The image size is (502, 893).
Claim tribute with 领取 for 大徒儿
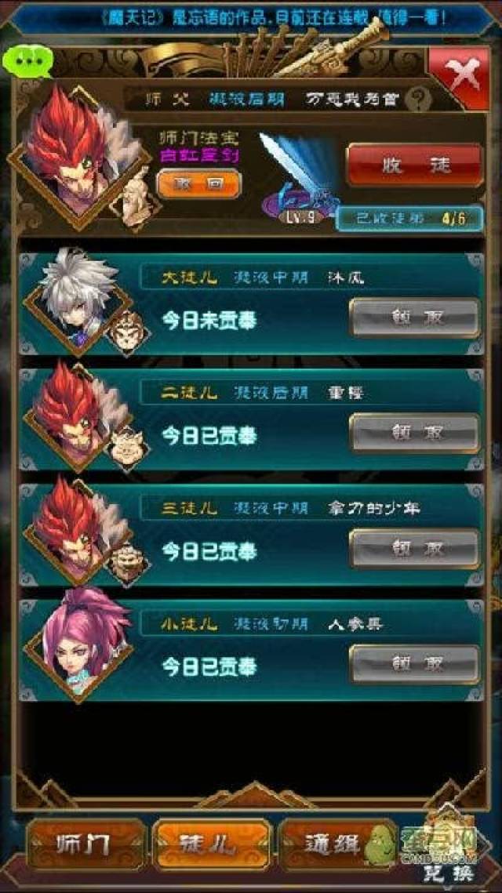(x=413, y=318)
